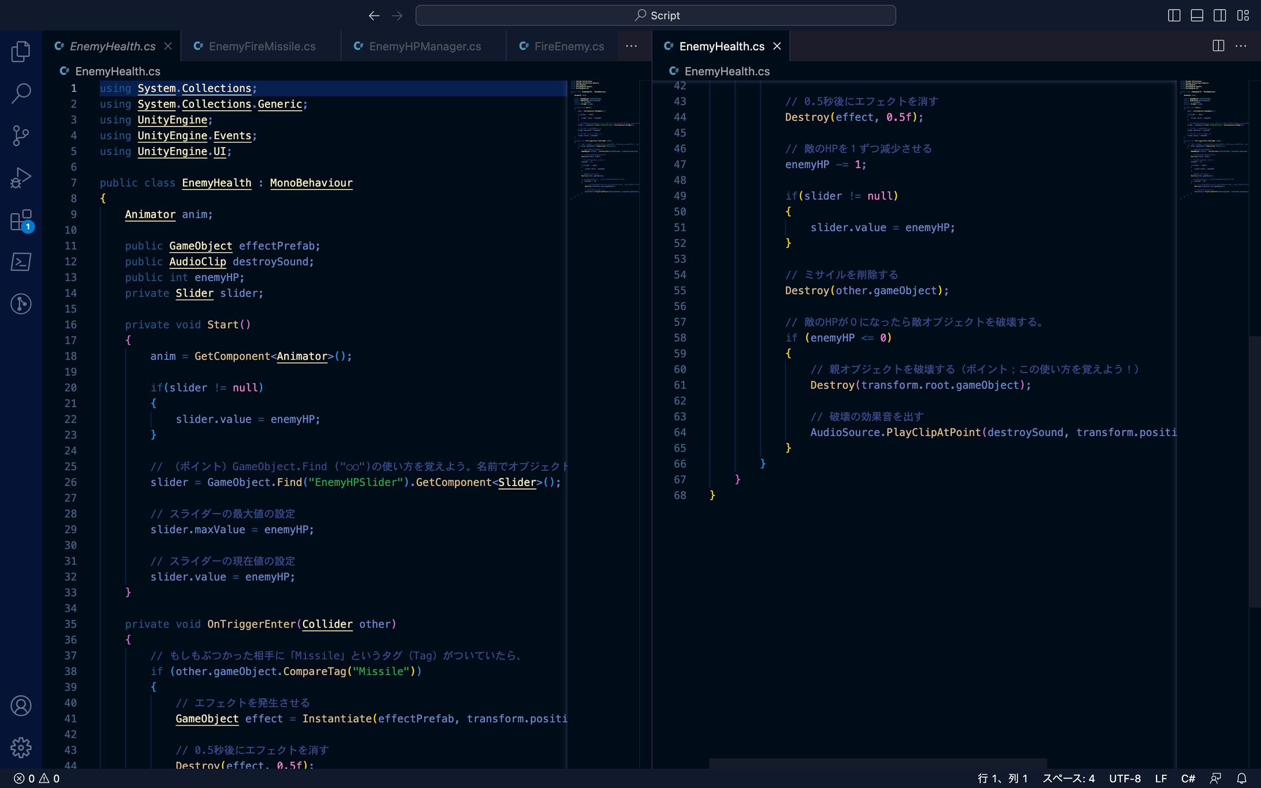The height and width of the screenshot is (788, 1261).
Task: Open the Accounts menu icon
Action: [x=21, y=705]
